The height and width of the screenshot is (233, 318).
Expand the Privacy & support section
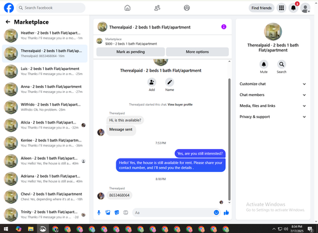point(273,117)
